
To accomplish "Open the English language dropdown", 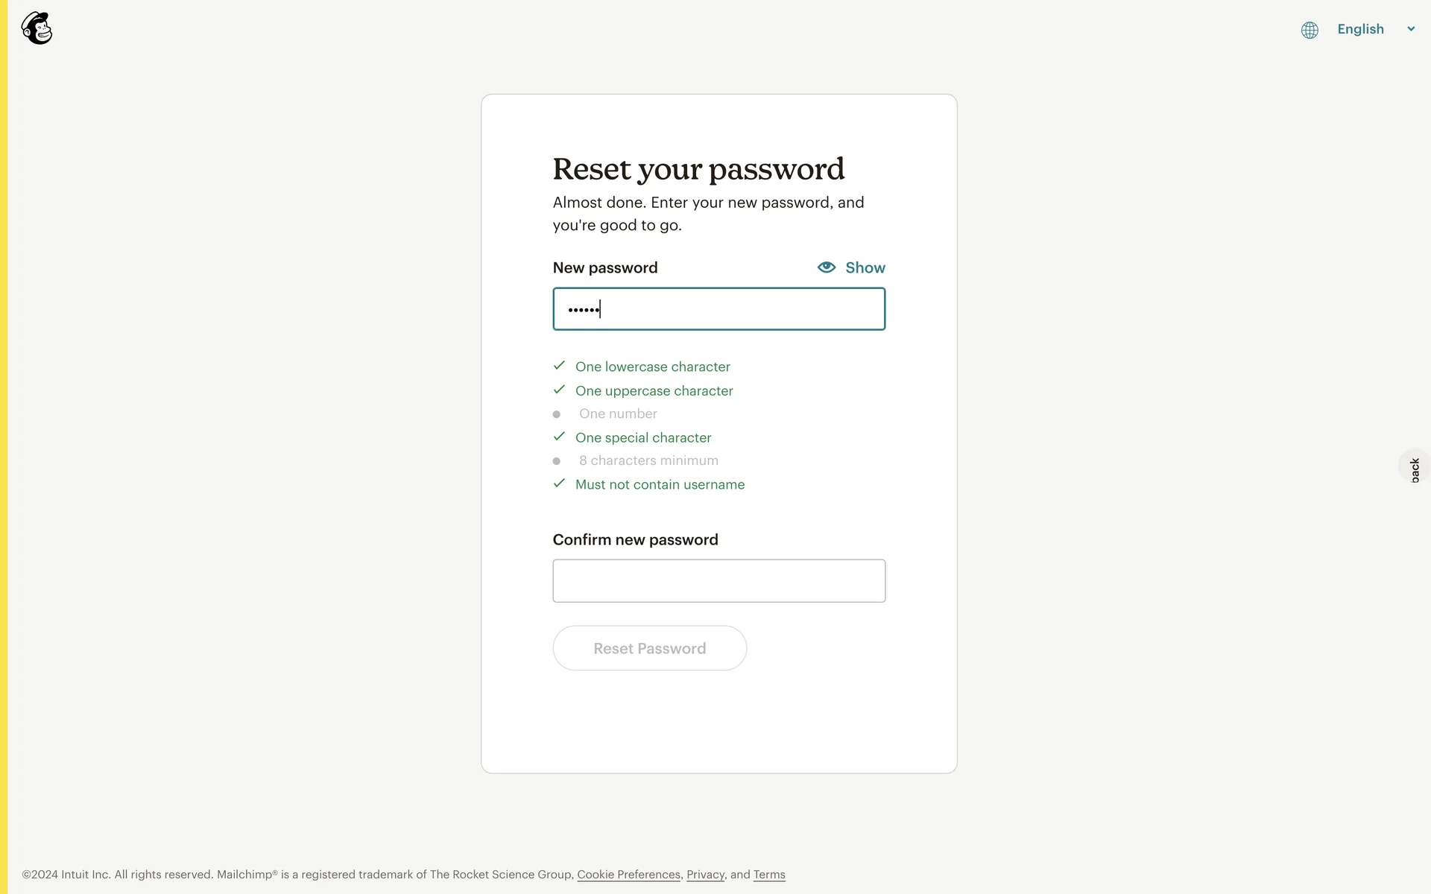I will [x=1360, y=29].
